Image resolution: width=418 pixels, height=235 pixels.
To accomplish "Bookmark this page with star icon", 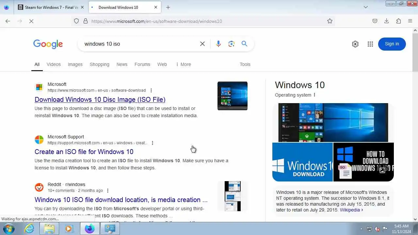I will click(x=330, y=21).
